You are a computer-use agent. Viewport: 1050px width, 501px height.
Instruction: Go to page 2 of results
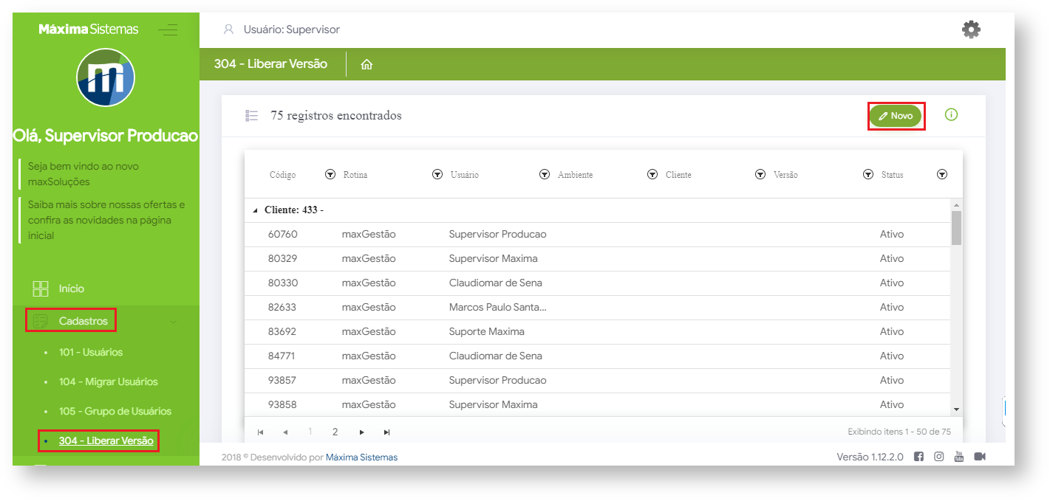click(335, 432)
